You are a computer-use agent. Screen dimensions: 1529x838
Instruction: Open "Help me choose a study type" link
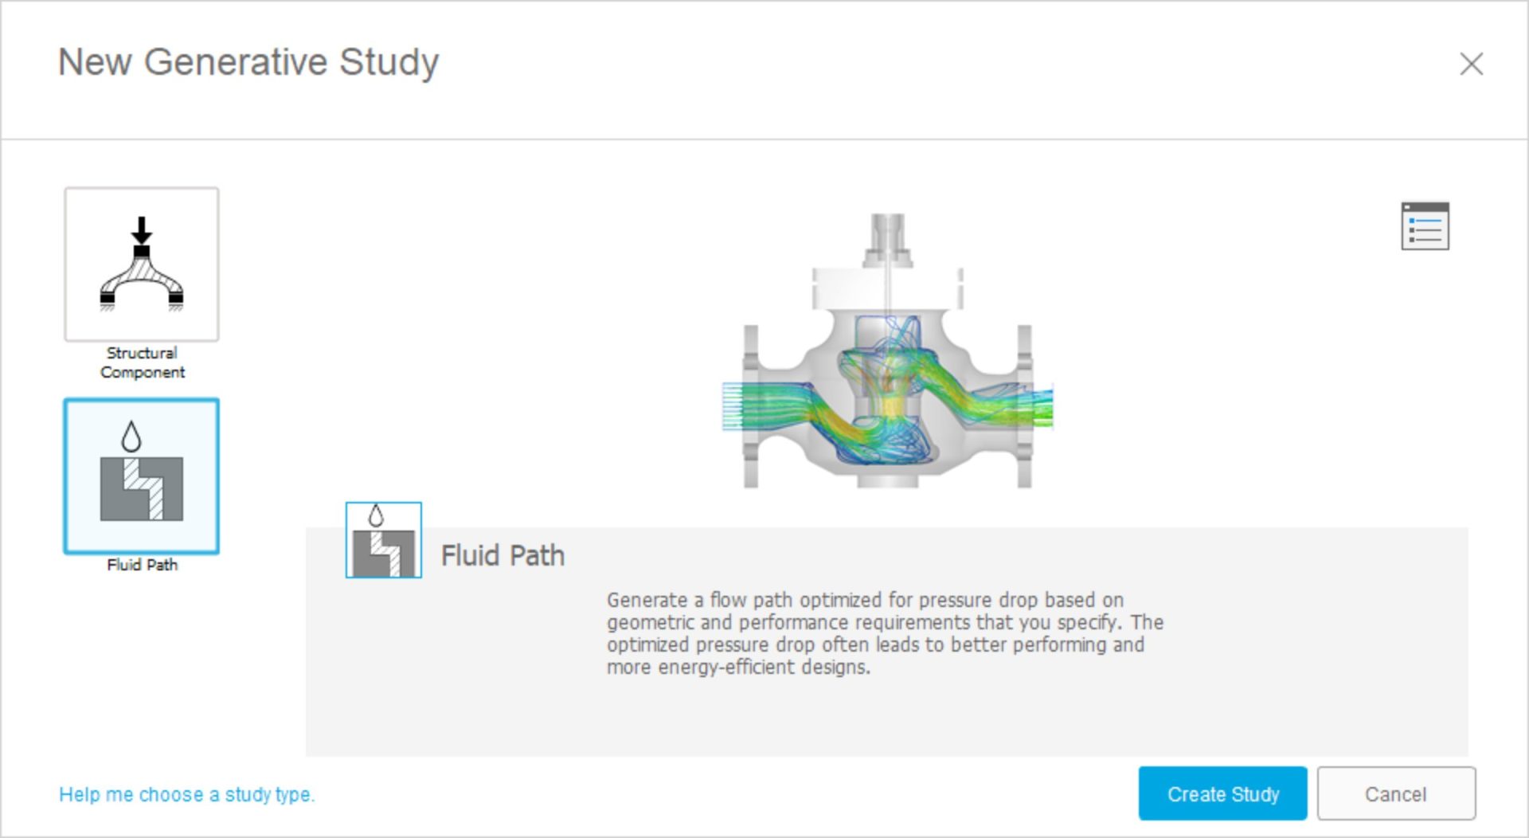[x=187, y=794]
